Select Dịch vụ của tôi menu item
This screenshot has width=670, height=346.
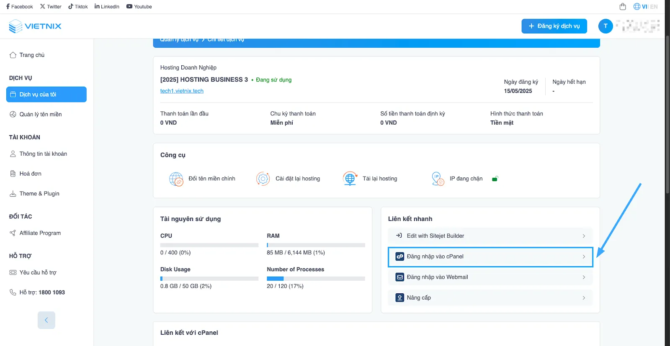pyautogui.click(x=46, y=94)
